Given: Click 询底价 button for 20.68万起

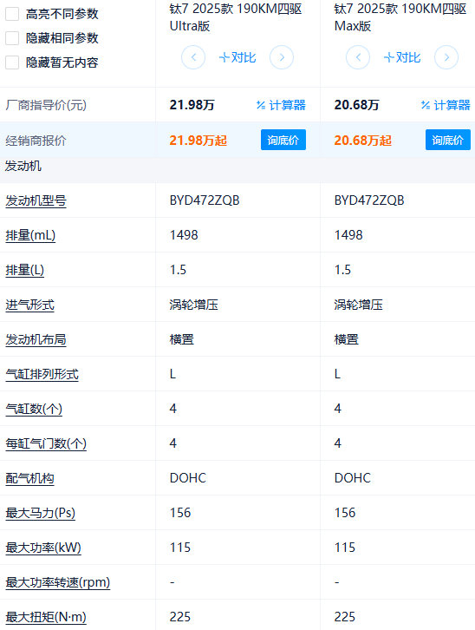Looking at the screenshot, I should pos(448,140).
